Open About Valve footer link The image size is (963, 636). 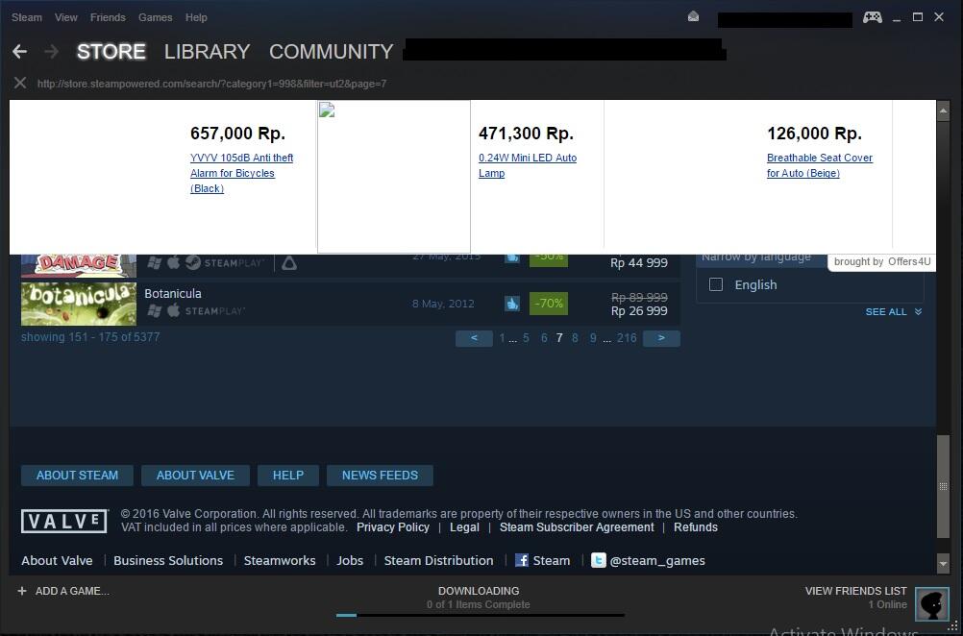(x=57, y=560)
